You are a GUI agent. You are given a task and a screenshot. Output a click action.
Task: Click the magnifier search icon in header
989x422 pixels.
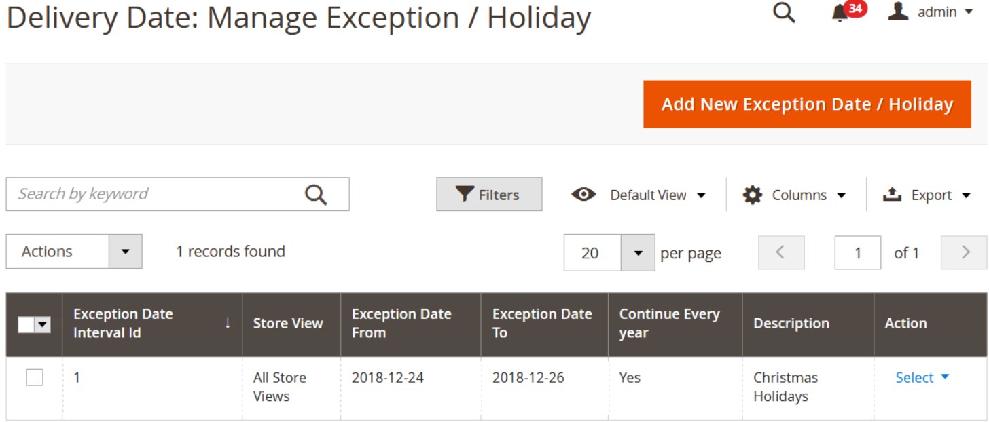784,12
